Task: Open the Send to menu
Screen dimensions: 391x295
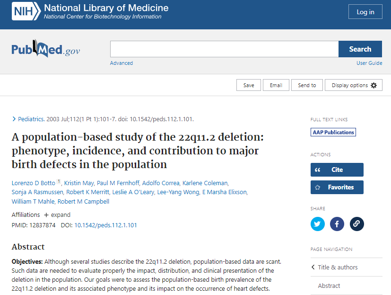Action: (x=307, y=85)
